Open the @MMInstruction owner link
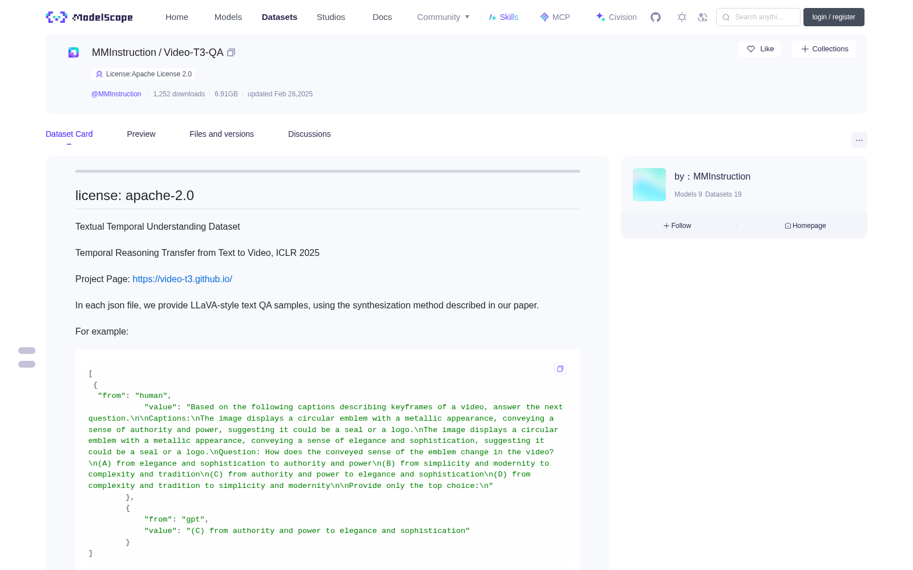Screen dimensions: 913x570 (x=116, y=94)
